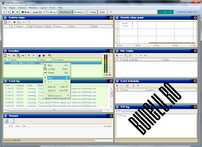
Task: Click the last icon in Encoders toolbar
Action: click(50, 55)
